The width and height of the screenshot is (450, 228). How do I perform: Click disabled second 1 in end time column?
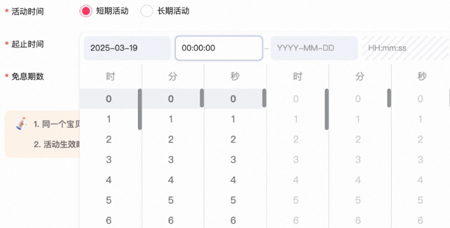tap(420, 119)
